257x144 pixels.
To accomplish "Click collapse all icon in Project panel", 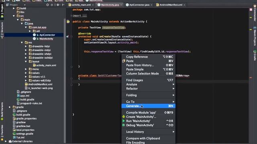I will pos(52,5).
